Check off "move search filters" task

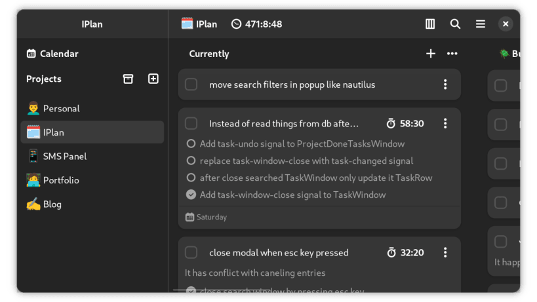click(x=191, y=85)
